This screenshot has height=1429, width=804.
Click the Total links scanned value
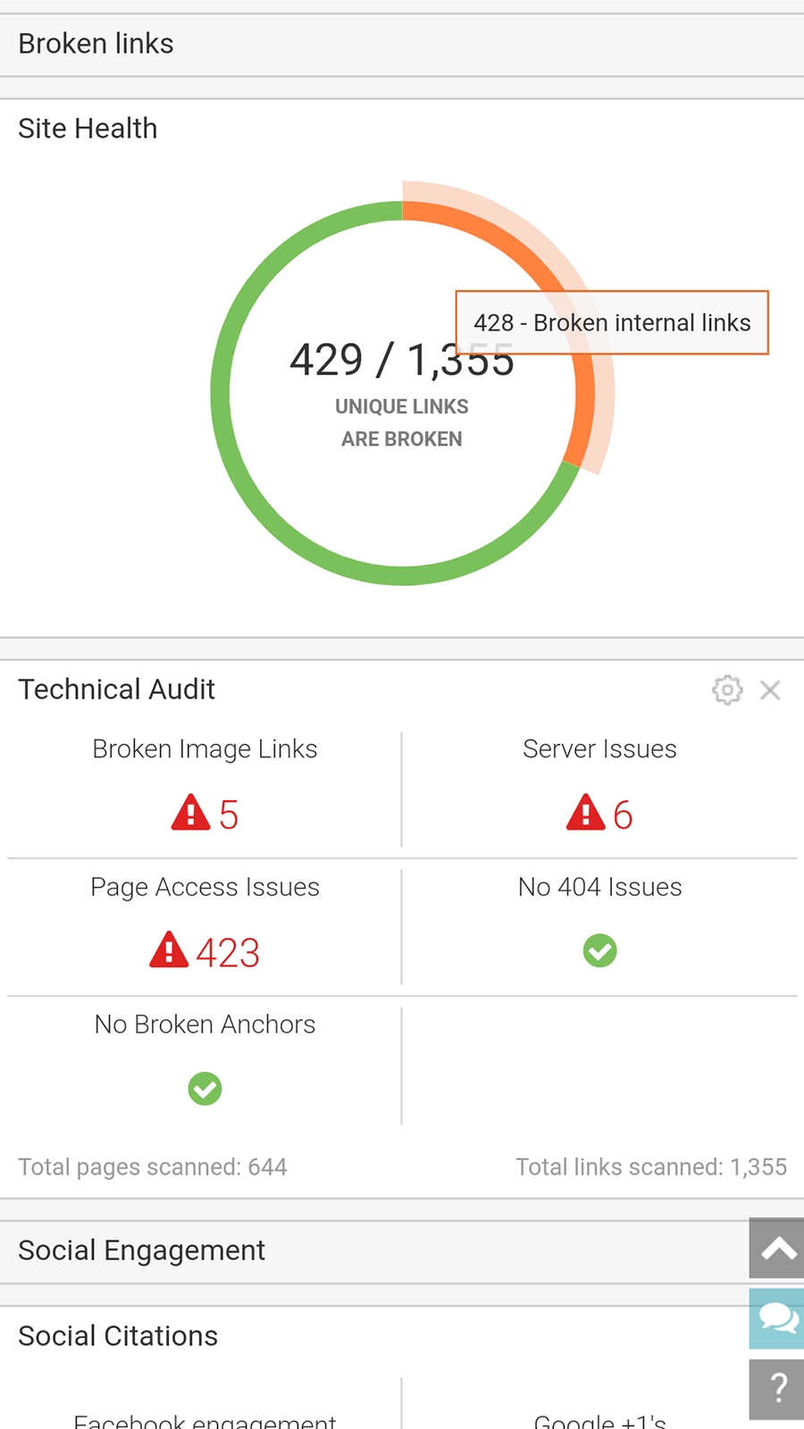(651, 1166)
